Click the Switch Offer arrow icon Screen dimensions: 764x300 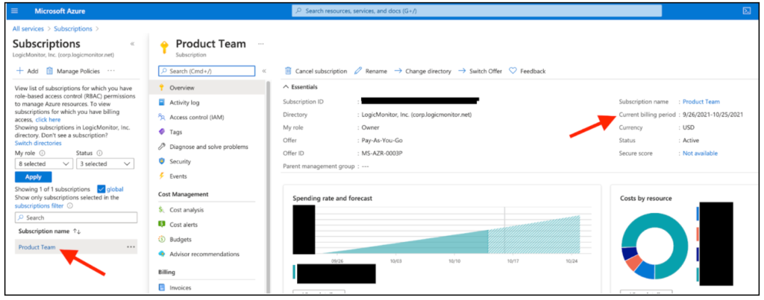point(462,71)
